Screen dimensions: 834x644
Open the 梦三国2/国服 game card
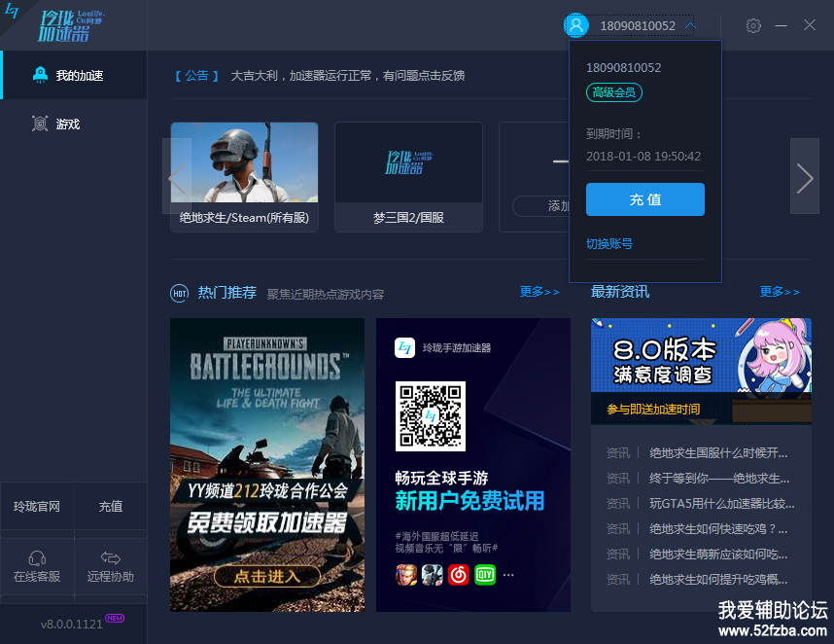tap(408, 177)
